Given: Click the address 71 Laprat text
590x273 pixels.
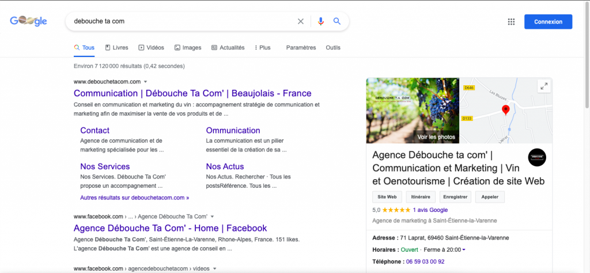Looking at the screenshot, I should (455, 238).
